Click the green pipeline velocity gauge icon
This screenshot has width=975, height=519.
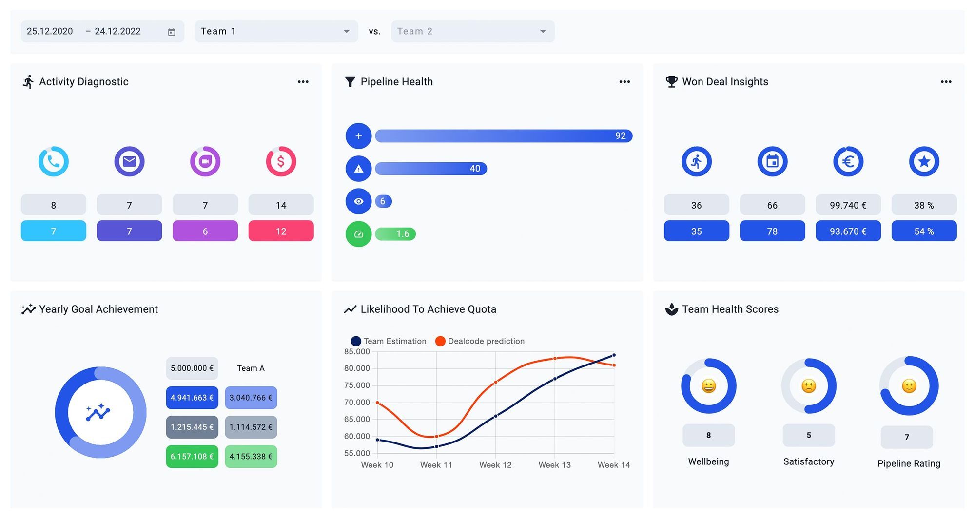(358, 234)
